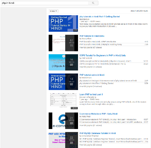This screenshot has height=148, width=151.
Task: Open 'PHP tutorial series in hindi' playlist
Action: point(92,75)
